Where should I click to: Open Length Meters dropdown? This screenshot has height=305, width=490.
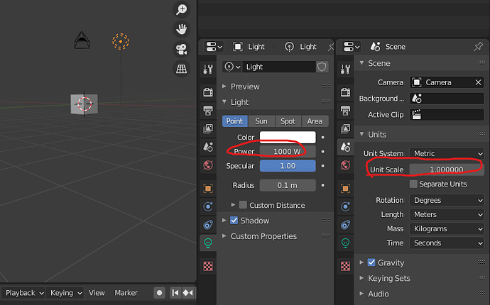447,214
